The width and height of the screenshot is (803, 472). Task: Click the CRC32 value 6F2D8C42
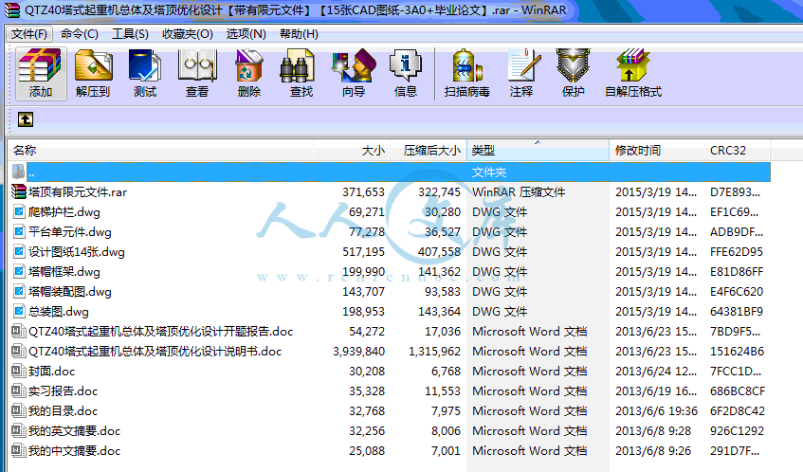pyautogui.click(x=738, y=411)
